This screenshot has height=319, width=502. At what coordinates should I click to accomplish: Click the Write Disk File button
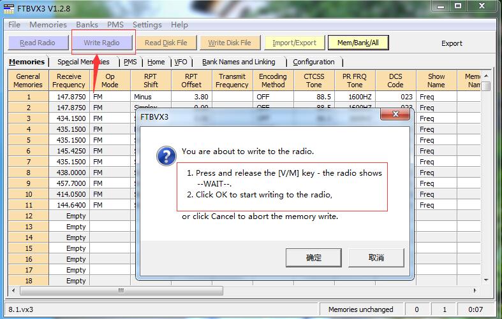(230, 43)
